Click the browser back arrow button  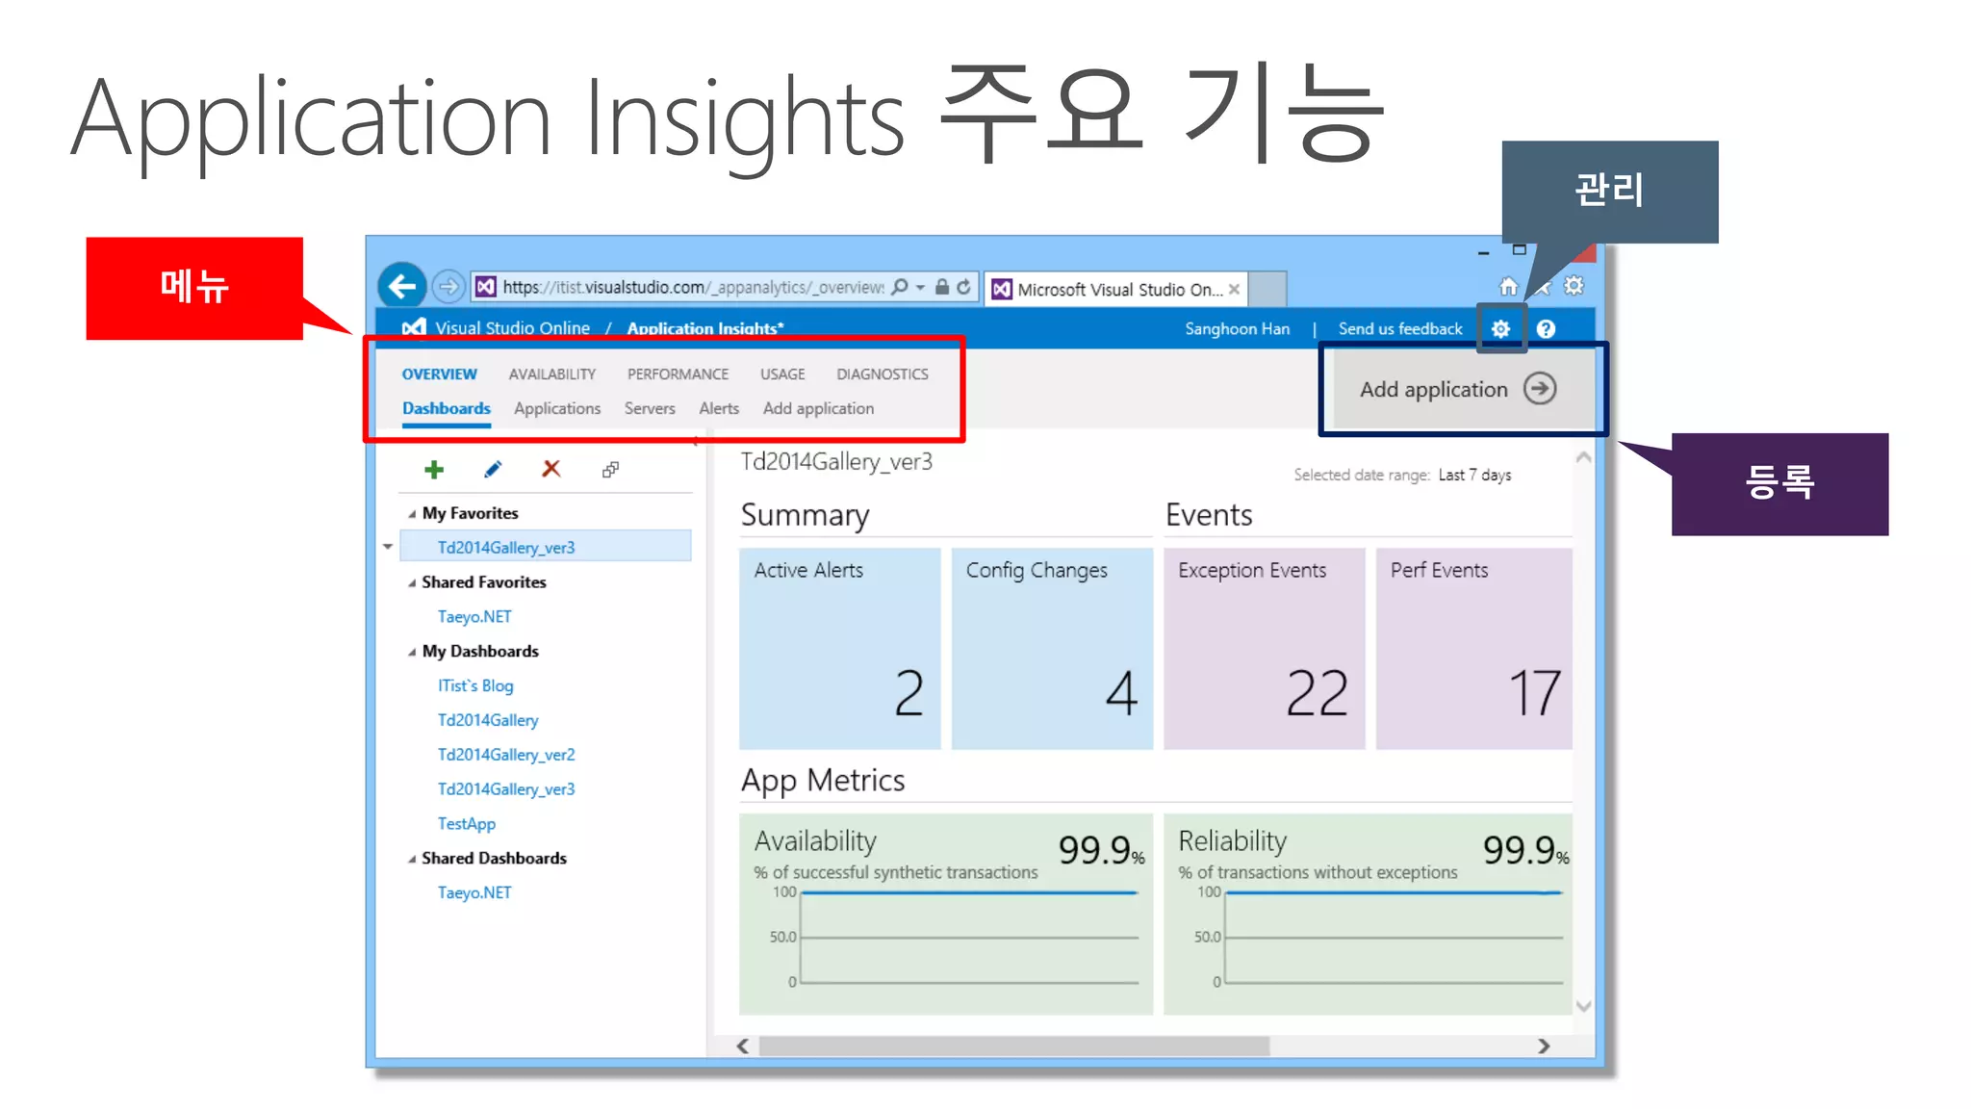pos(401,287)
